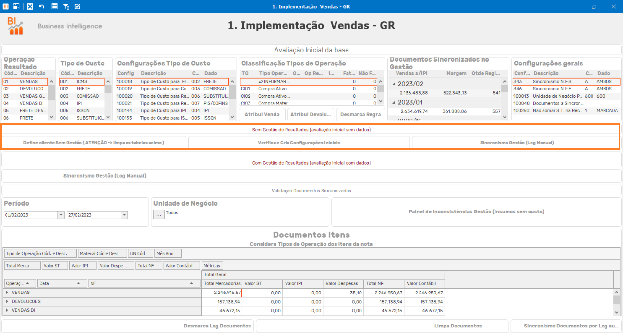Click the Tipo de Operação Cód. e Desc. field
The height and width of the screenshot is (333, 623).
(x=41, y=253)
